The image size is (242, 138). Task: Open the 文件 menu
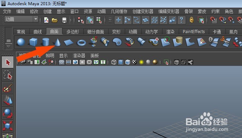point(7,11)
